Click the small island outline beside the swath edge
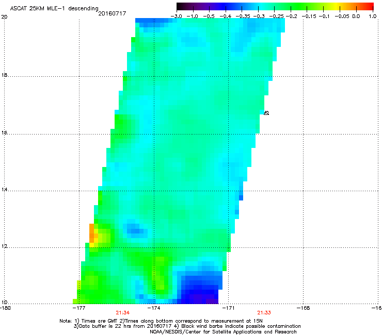382x335 pixels. pos(266,113)
